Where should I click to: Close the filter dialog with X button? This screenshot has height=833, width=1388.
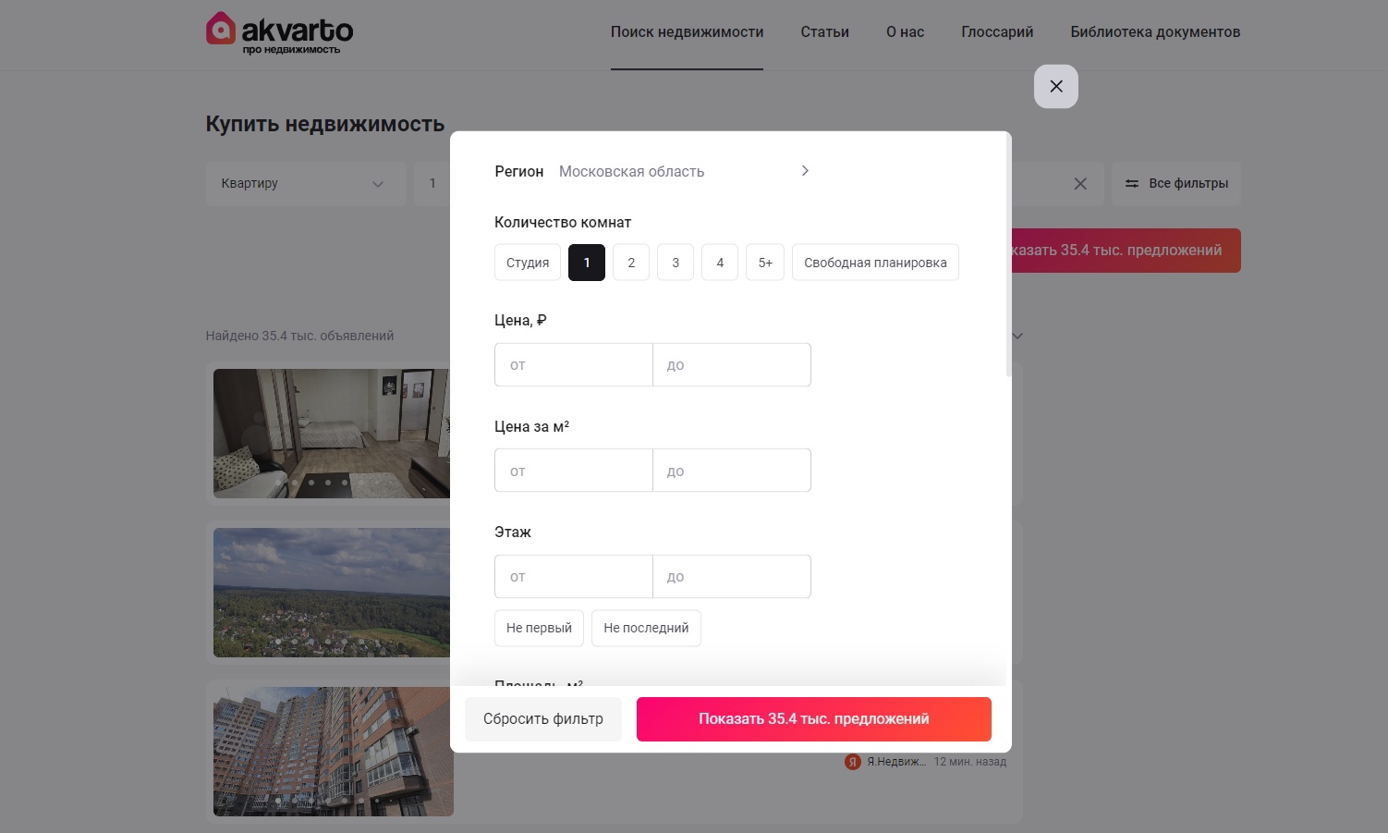[1056, 86]
